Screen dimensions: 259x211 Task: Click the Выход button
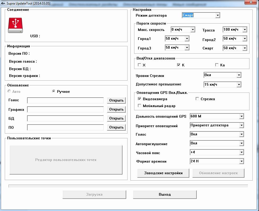165,194
